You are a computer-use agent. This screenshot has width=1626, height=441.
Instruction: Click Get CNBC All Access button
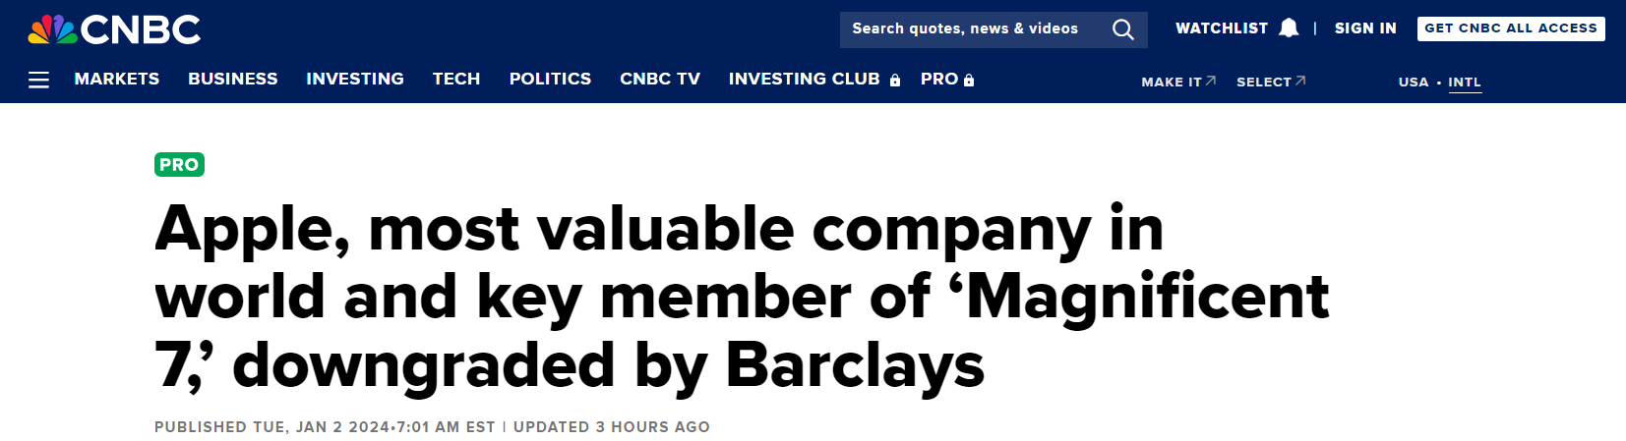click(1511, 28)
